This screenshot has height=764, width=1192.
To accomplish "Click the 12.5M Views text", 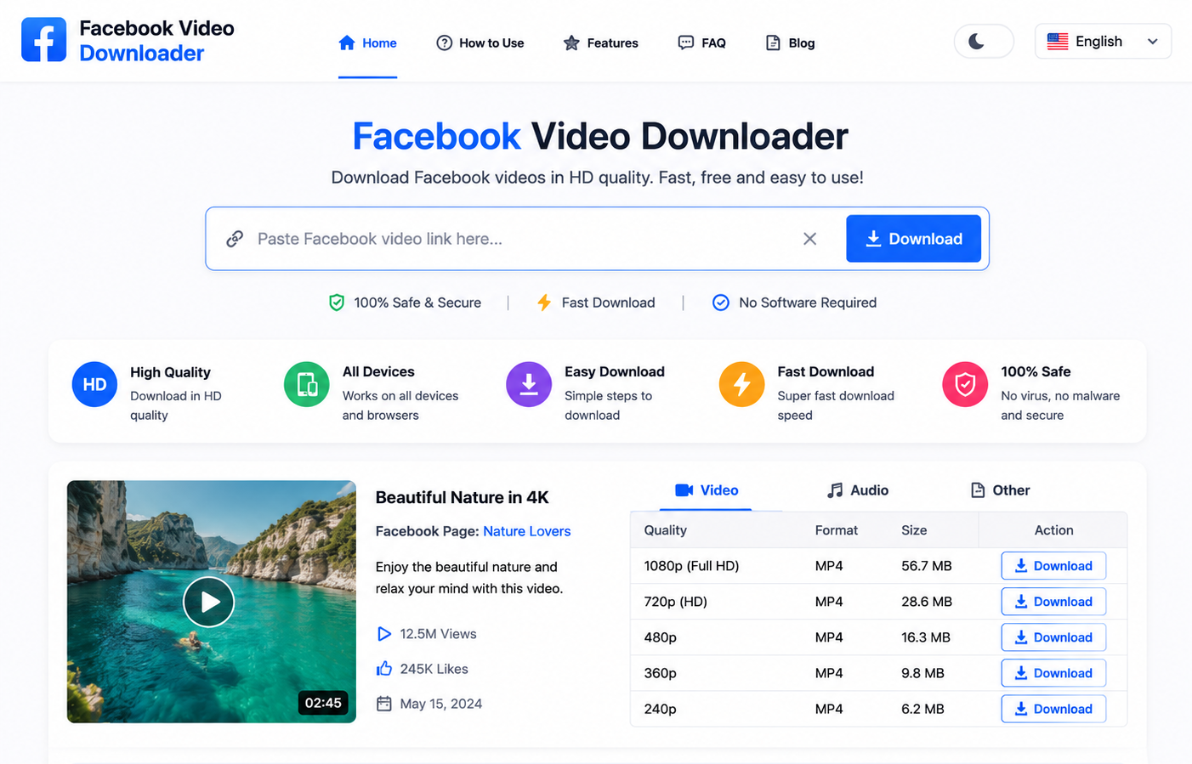I will point(438,634).
